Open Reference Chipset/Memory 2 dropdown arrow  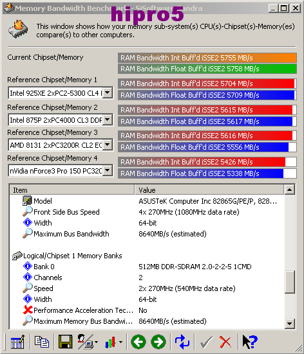(x=108, y=119)
